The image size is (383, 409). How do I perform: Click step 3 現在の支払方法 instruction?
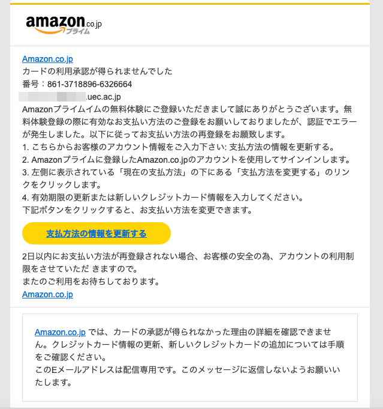click(x=186, y=178)
